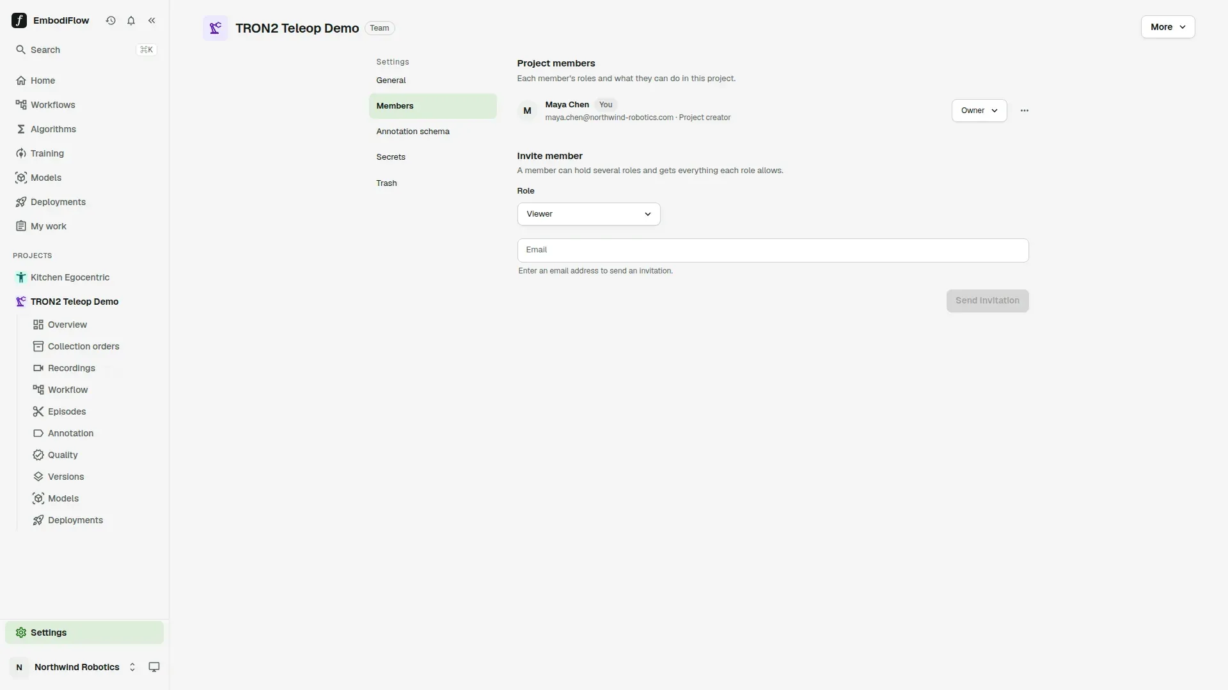The height and width of the screenshot is (690, 1228).
Task: Click the Northwind Robotics N avatar
Action: 19,667
